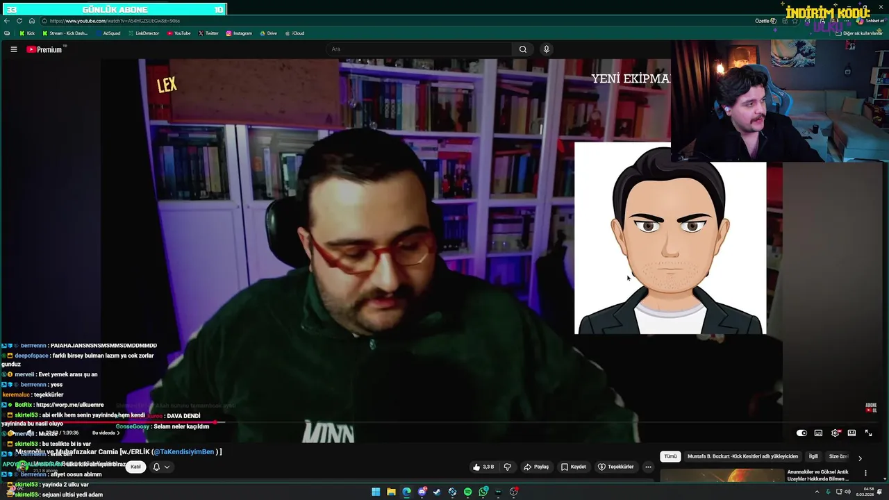This screenshot has width=889, height=500.
Task: Open browser home page icon
Action: 31,21
